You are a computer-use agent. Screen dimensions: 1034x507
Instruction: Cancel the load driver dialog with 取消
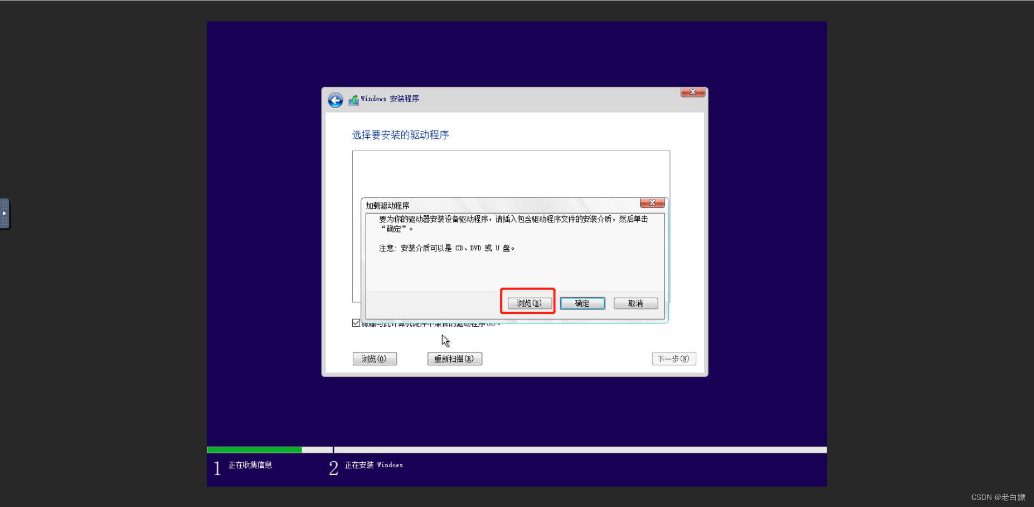(x=635, y=304)
